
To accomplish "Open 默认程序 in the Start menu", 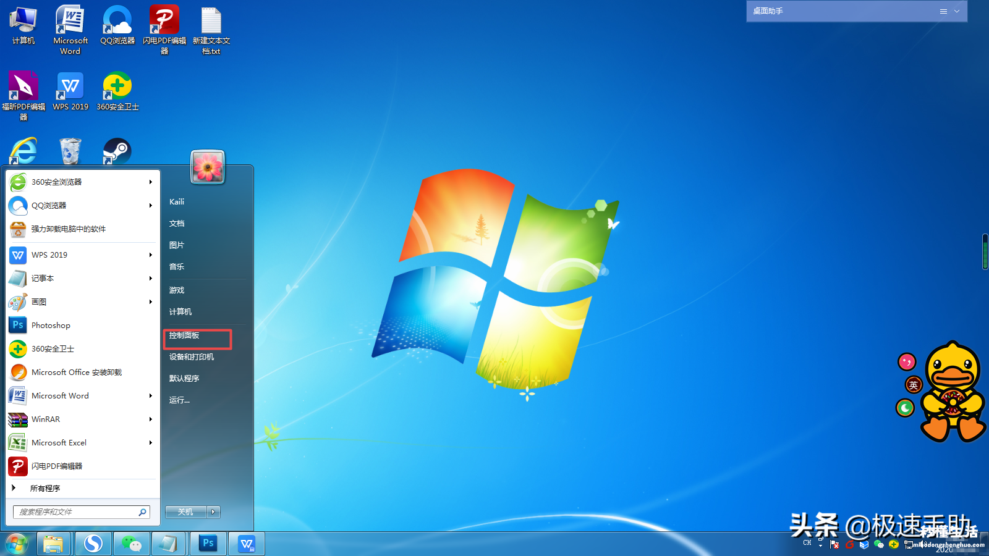I will (184, 379).
